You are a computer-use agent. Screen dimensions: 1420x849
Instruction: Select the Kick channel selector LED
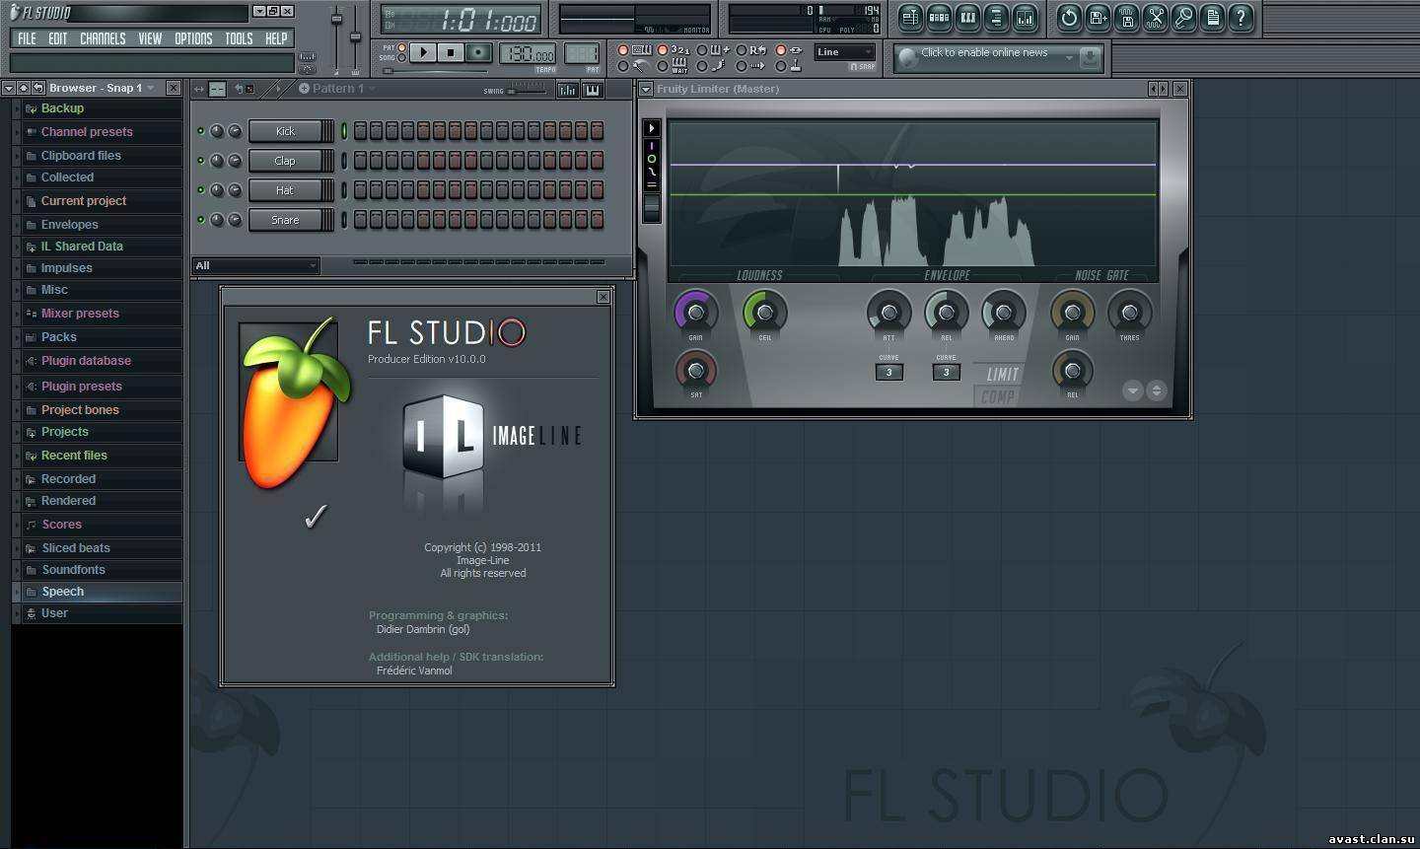[344, 131]
